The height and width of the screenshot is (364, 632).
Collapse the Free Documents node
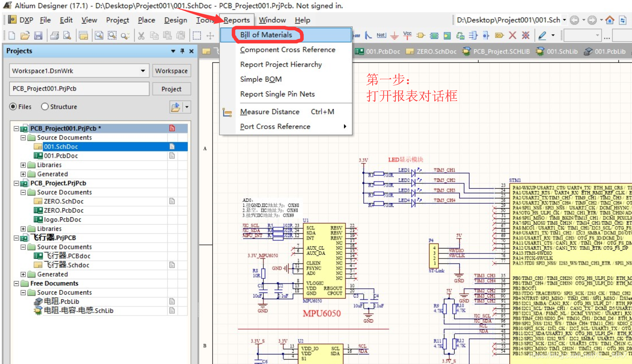(16, 283)
